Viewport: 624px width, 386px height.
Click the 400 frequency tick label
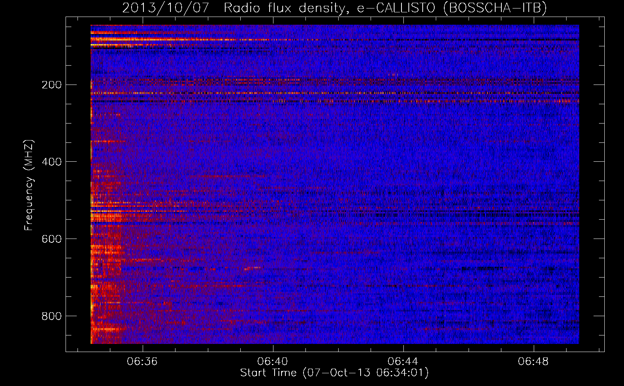[52, 162]
